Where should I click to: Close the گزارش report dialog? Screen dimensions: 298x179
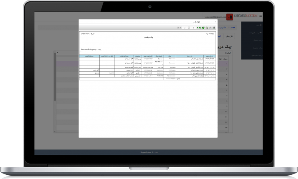(x=215, y=22)
